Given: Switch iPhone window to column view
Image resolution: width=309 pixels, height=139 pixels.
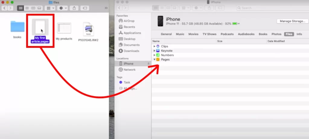Looking at the screenshot, I should coord(168,8).
